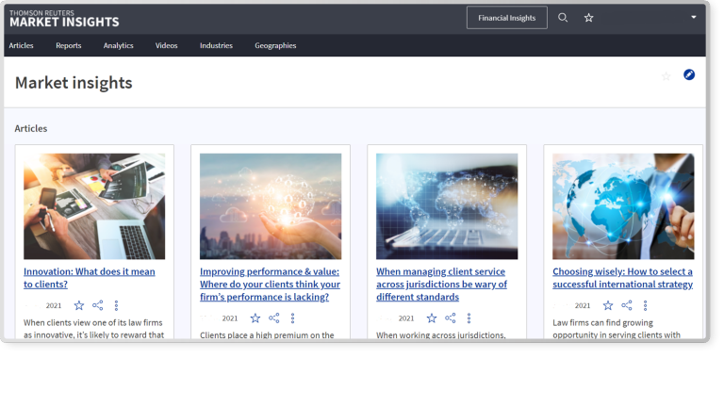724x407 pixels.
Task: Open more options for the Innovation article
Action: [x=117, y=305]
